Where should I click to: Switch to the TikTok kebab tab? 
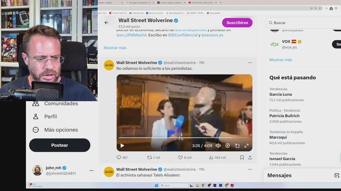(171, 3)
